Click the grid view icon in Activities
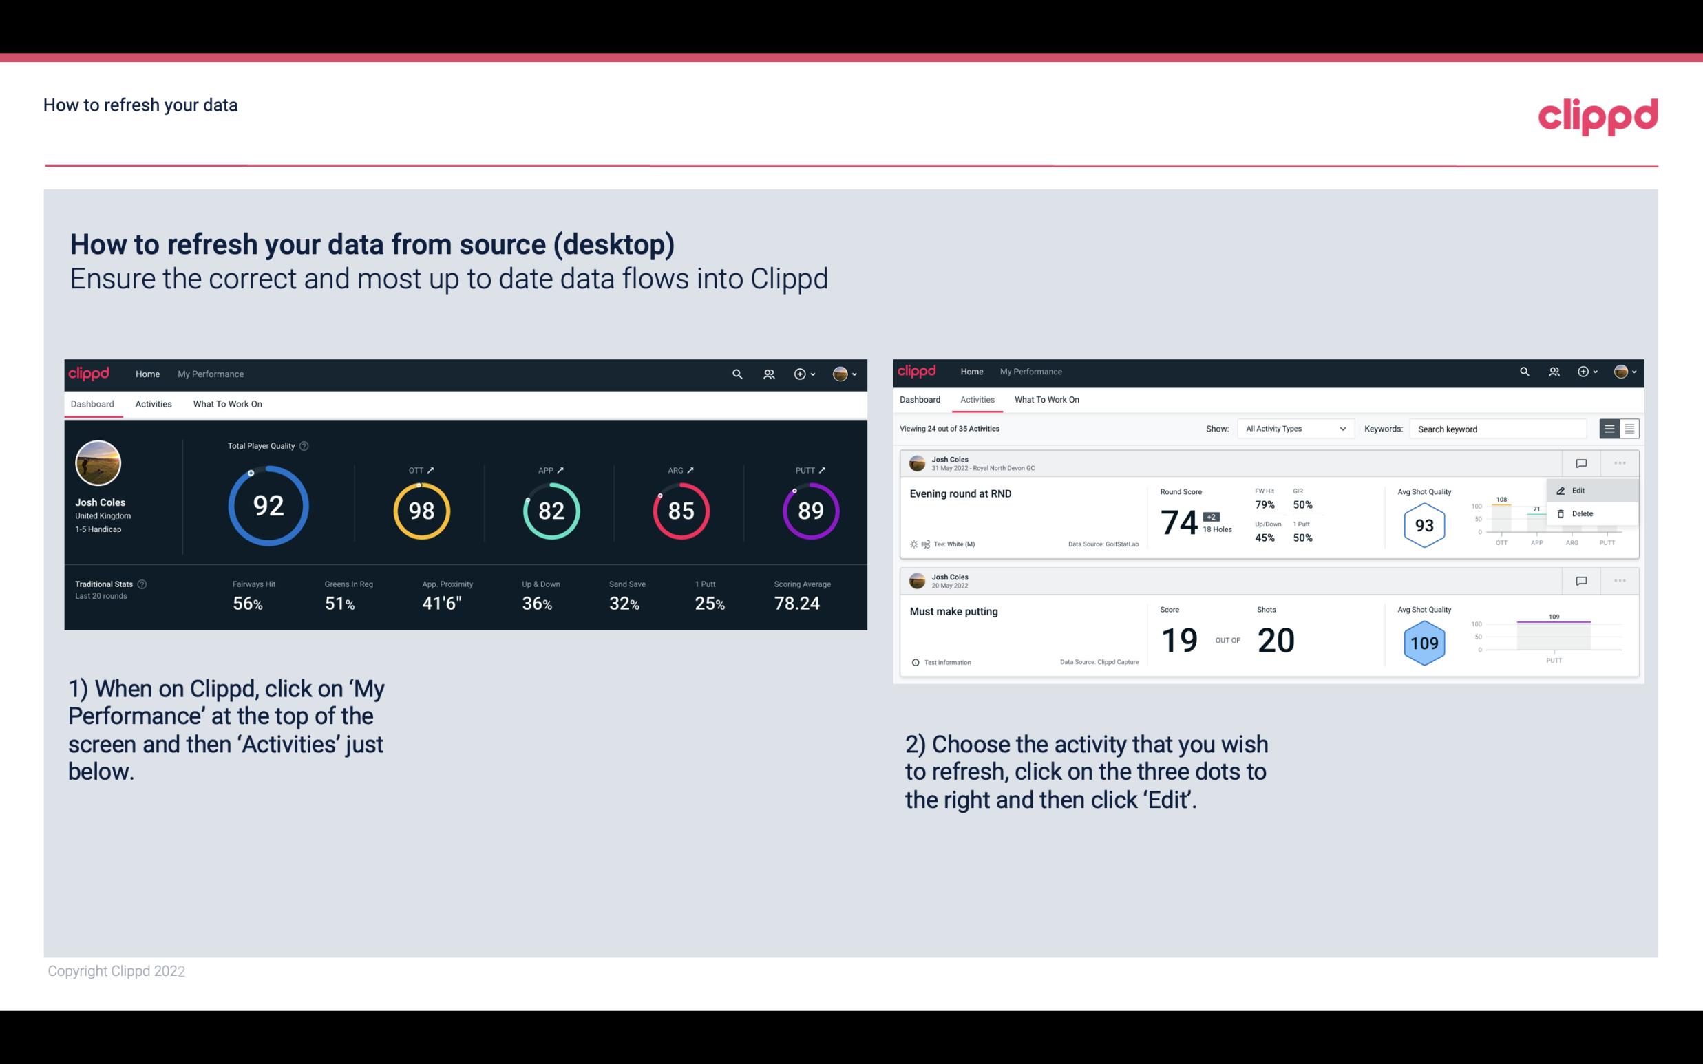The height and width of the screenshot is (1064, 1703). tap(1628, 428)
